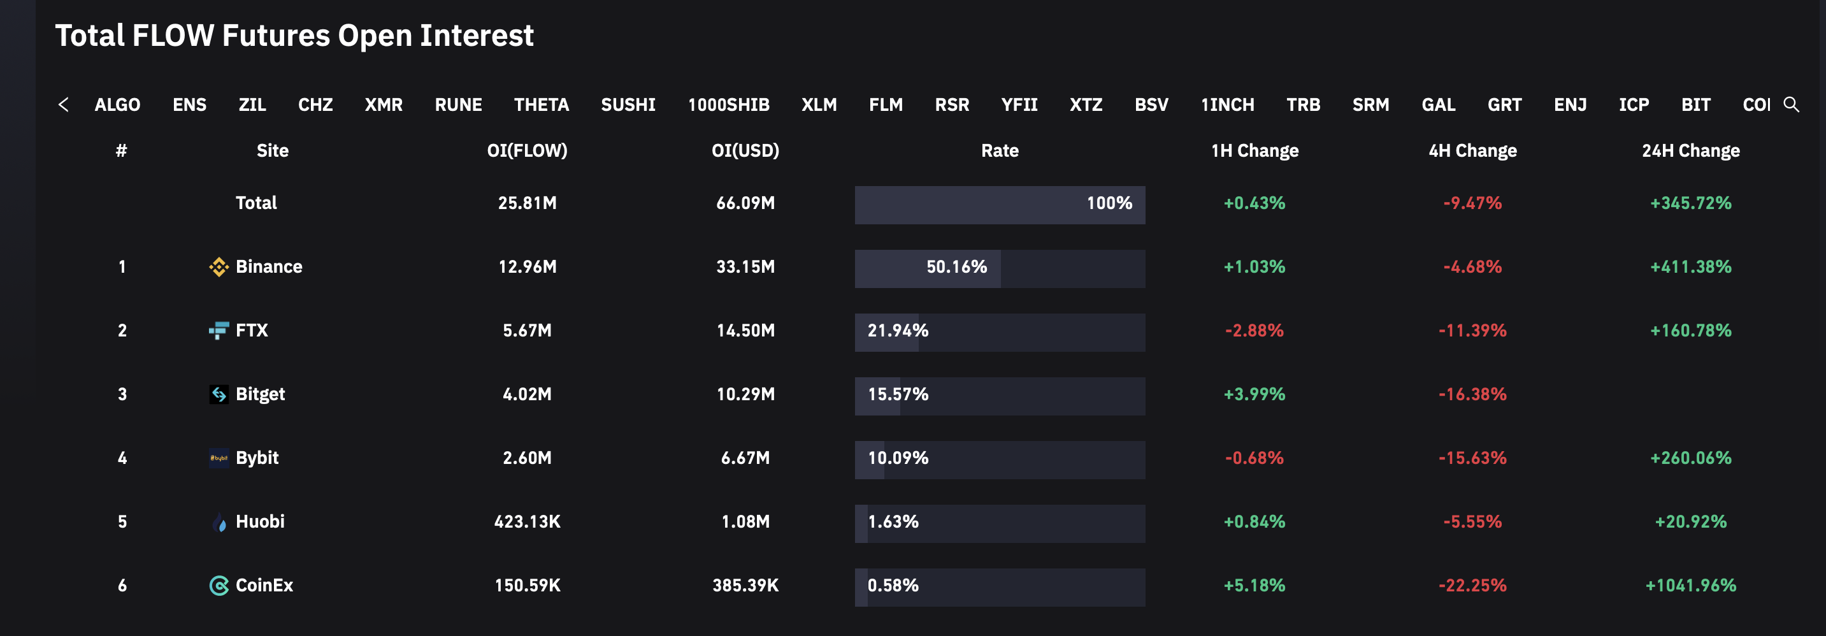
Task: Switch to the ICP coin tab
Action: (x=1634, y=105)
